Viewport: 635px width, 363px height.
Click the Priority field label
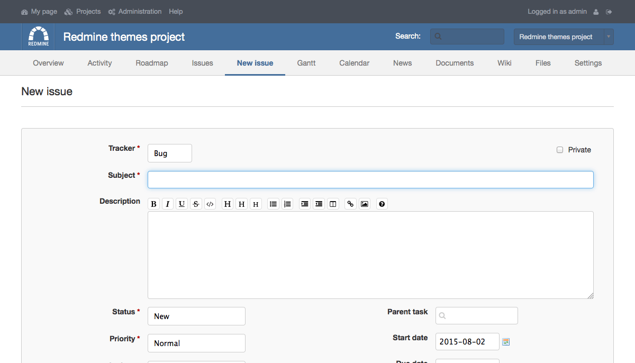(123, 339)
